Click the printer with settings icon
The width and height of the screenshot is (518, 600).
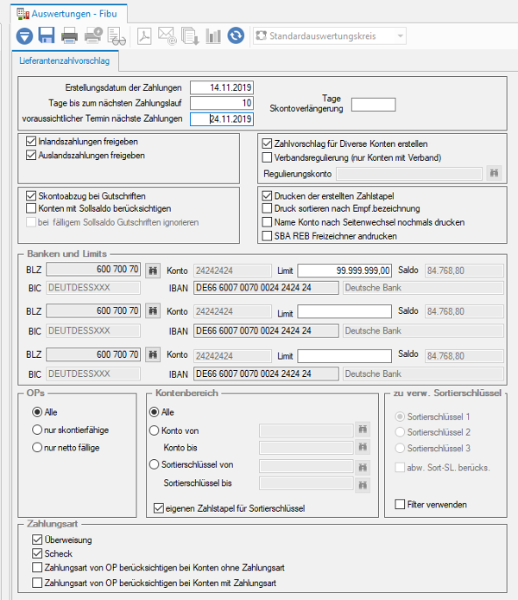click(93, 35)
